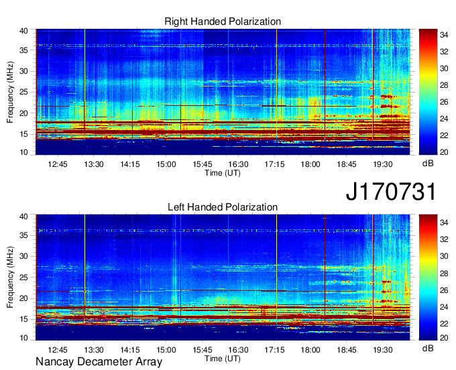This screenshot has width=456, height=370.
Task: Click the 25 frequency tick of the top plot
Action: (x=24, y=92)
